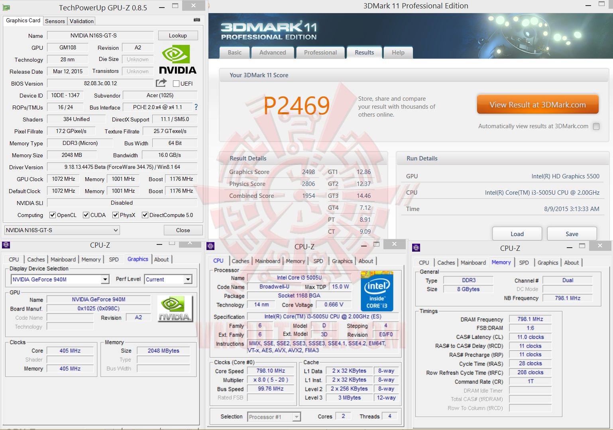Click the BIOS Version field 82.08.3c.00.12
Screen dimensions: 613x430
(x=100, y=84)
